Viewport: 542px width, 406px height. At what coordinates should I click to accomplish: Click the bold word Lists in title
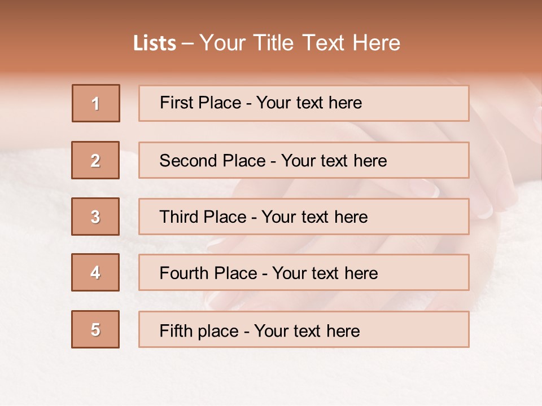(x=155, y=43)
